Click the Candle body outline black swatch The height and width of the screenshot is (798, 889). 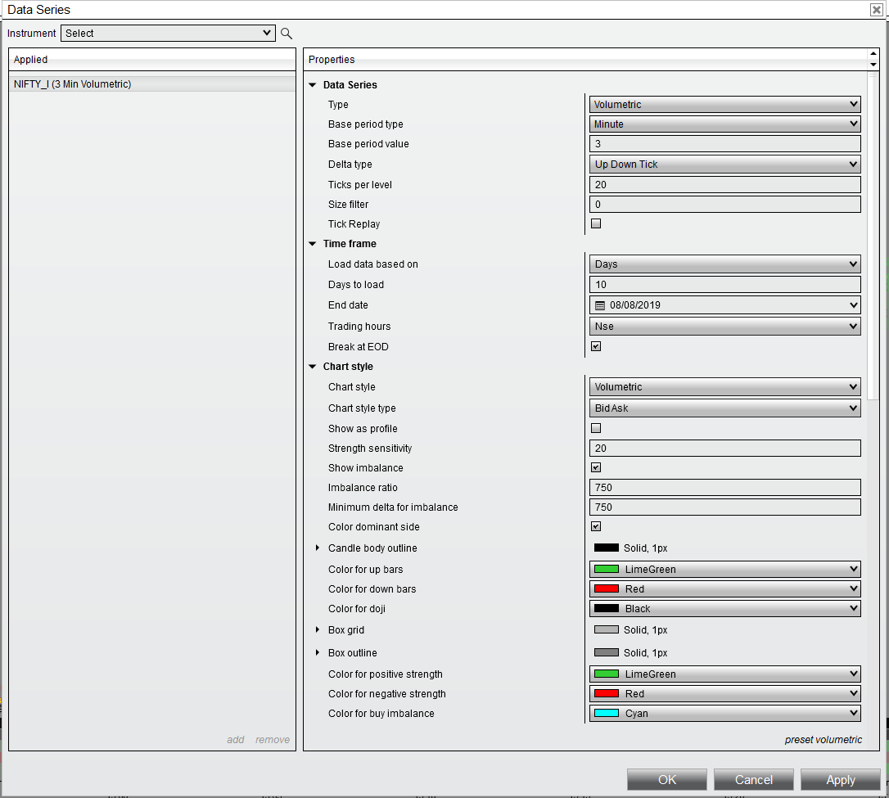pyautogui.click(x=606, y=548)
